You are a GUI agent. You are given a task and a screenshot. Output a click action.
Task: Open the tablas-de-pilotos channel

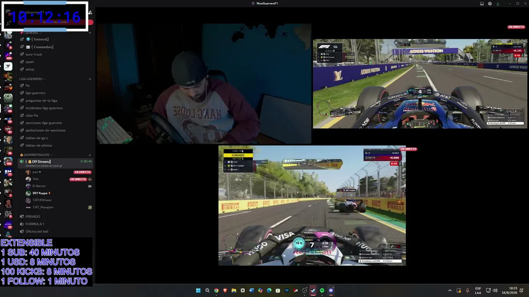(55, 145)
